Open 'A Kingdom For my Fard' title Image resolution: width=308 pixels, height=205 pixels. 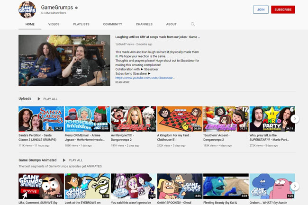[x=174, y=137]
